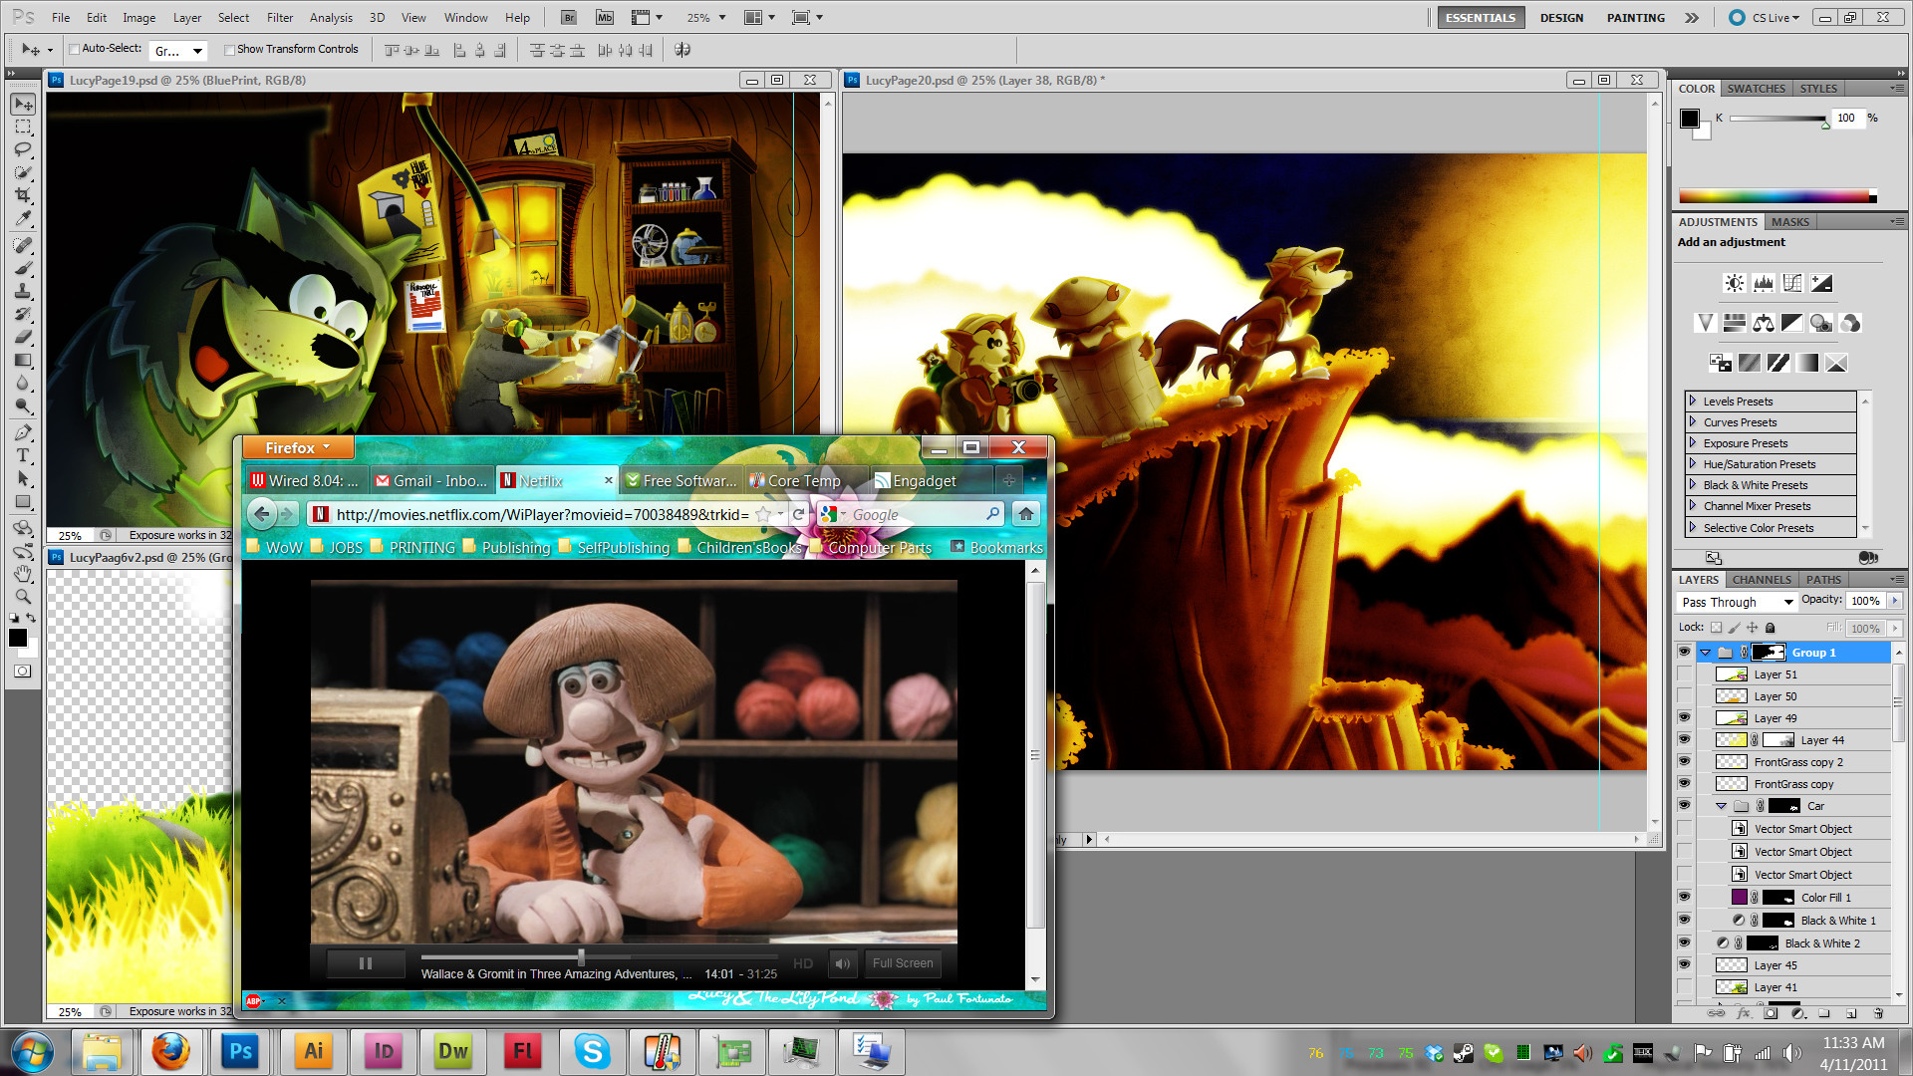Select the Rectangular Marquee tool

click(x=23, y=127)
